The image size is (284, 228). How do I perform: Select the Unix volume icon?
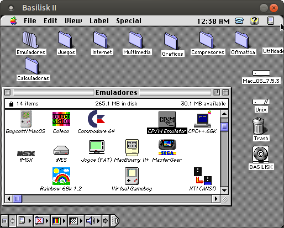click(261, 102)
